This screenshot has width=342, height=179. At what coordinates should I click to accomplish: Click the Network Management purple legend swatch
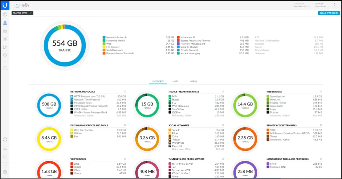178,44
